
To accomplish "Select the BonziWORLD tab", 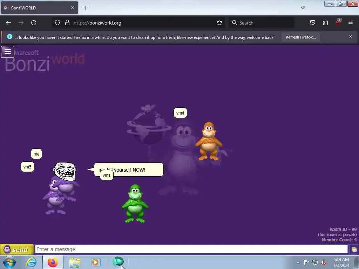I will (39, 8).
